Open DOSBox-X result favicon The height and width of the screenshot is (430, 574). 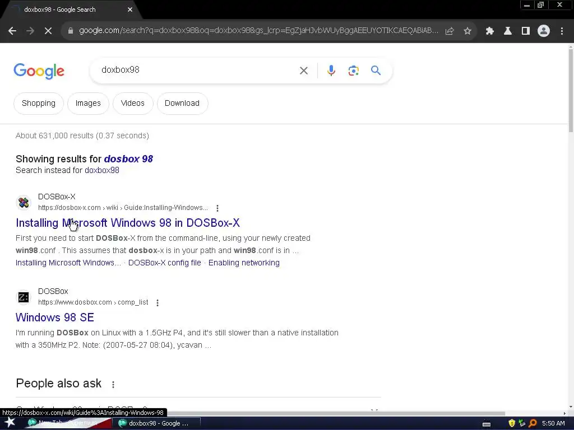[x=24, y=202]
